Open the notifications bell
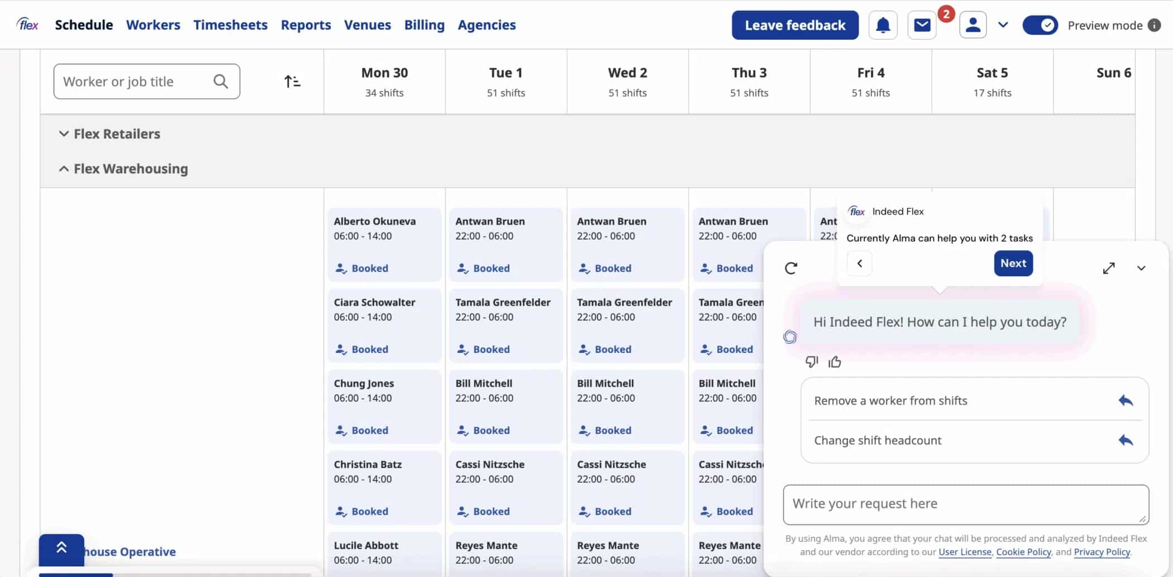The height and width of the screenshot is (577, 1173). pyautogui.click(x=883, y=25)
